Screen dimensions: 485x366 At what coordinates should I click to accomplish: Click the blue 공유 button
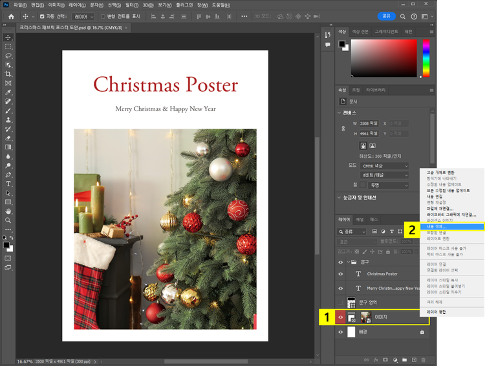point(386,16)
